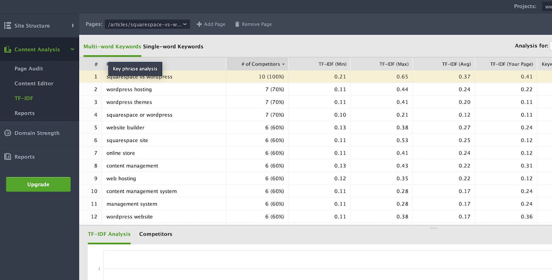The width and height of the screenshot is (552, 280).
Task: Collapse the Content Analysis section arrow
Action: point(73,49)
